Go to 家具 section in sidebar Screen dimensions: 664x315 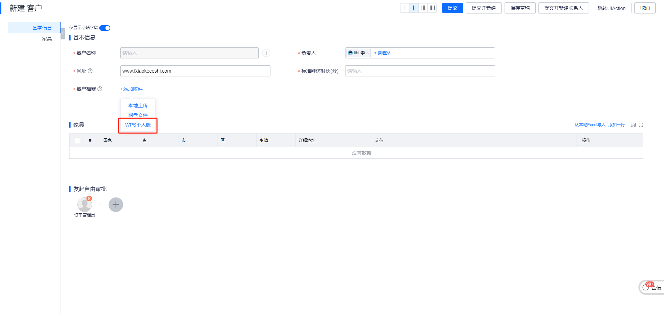47,39
